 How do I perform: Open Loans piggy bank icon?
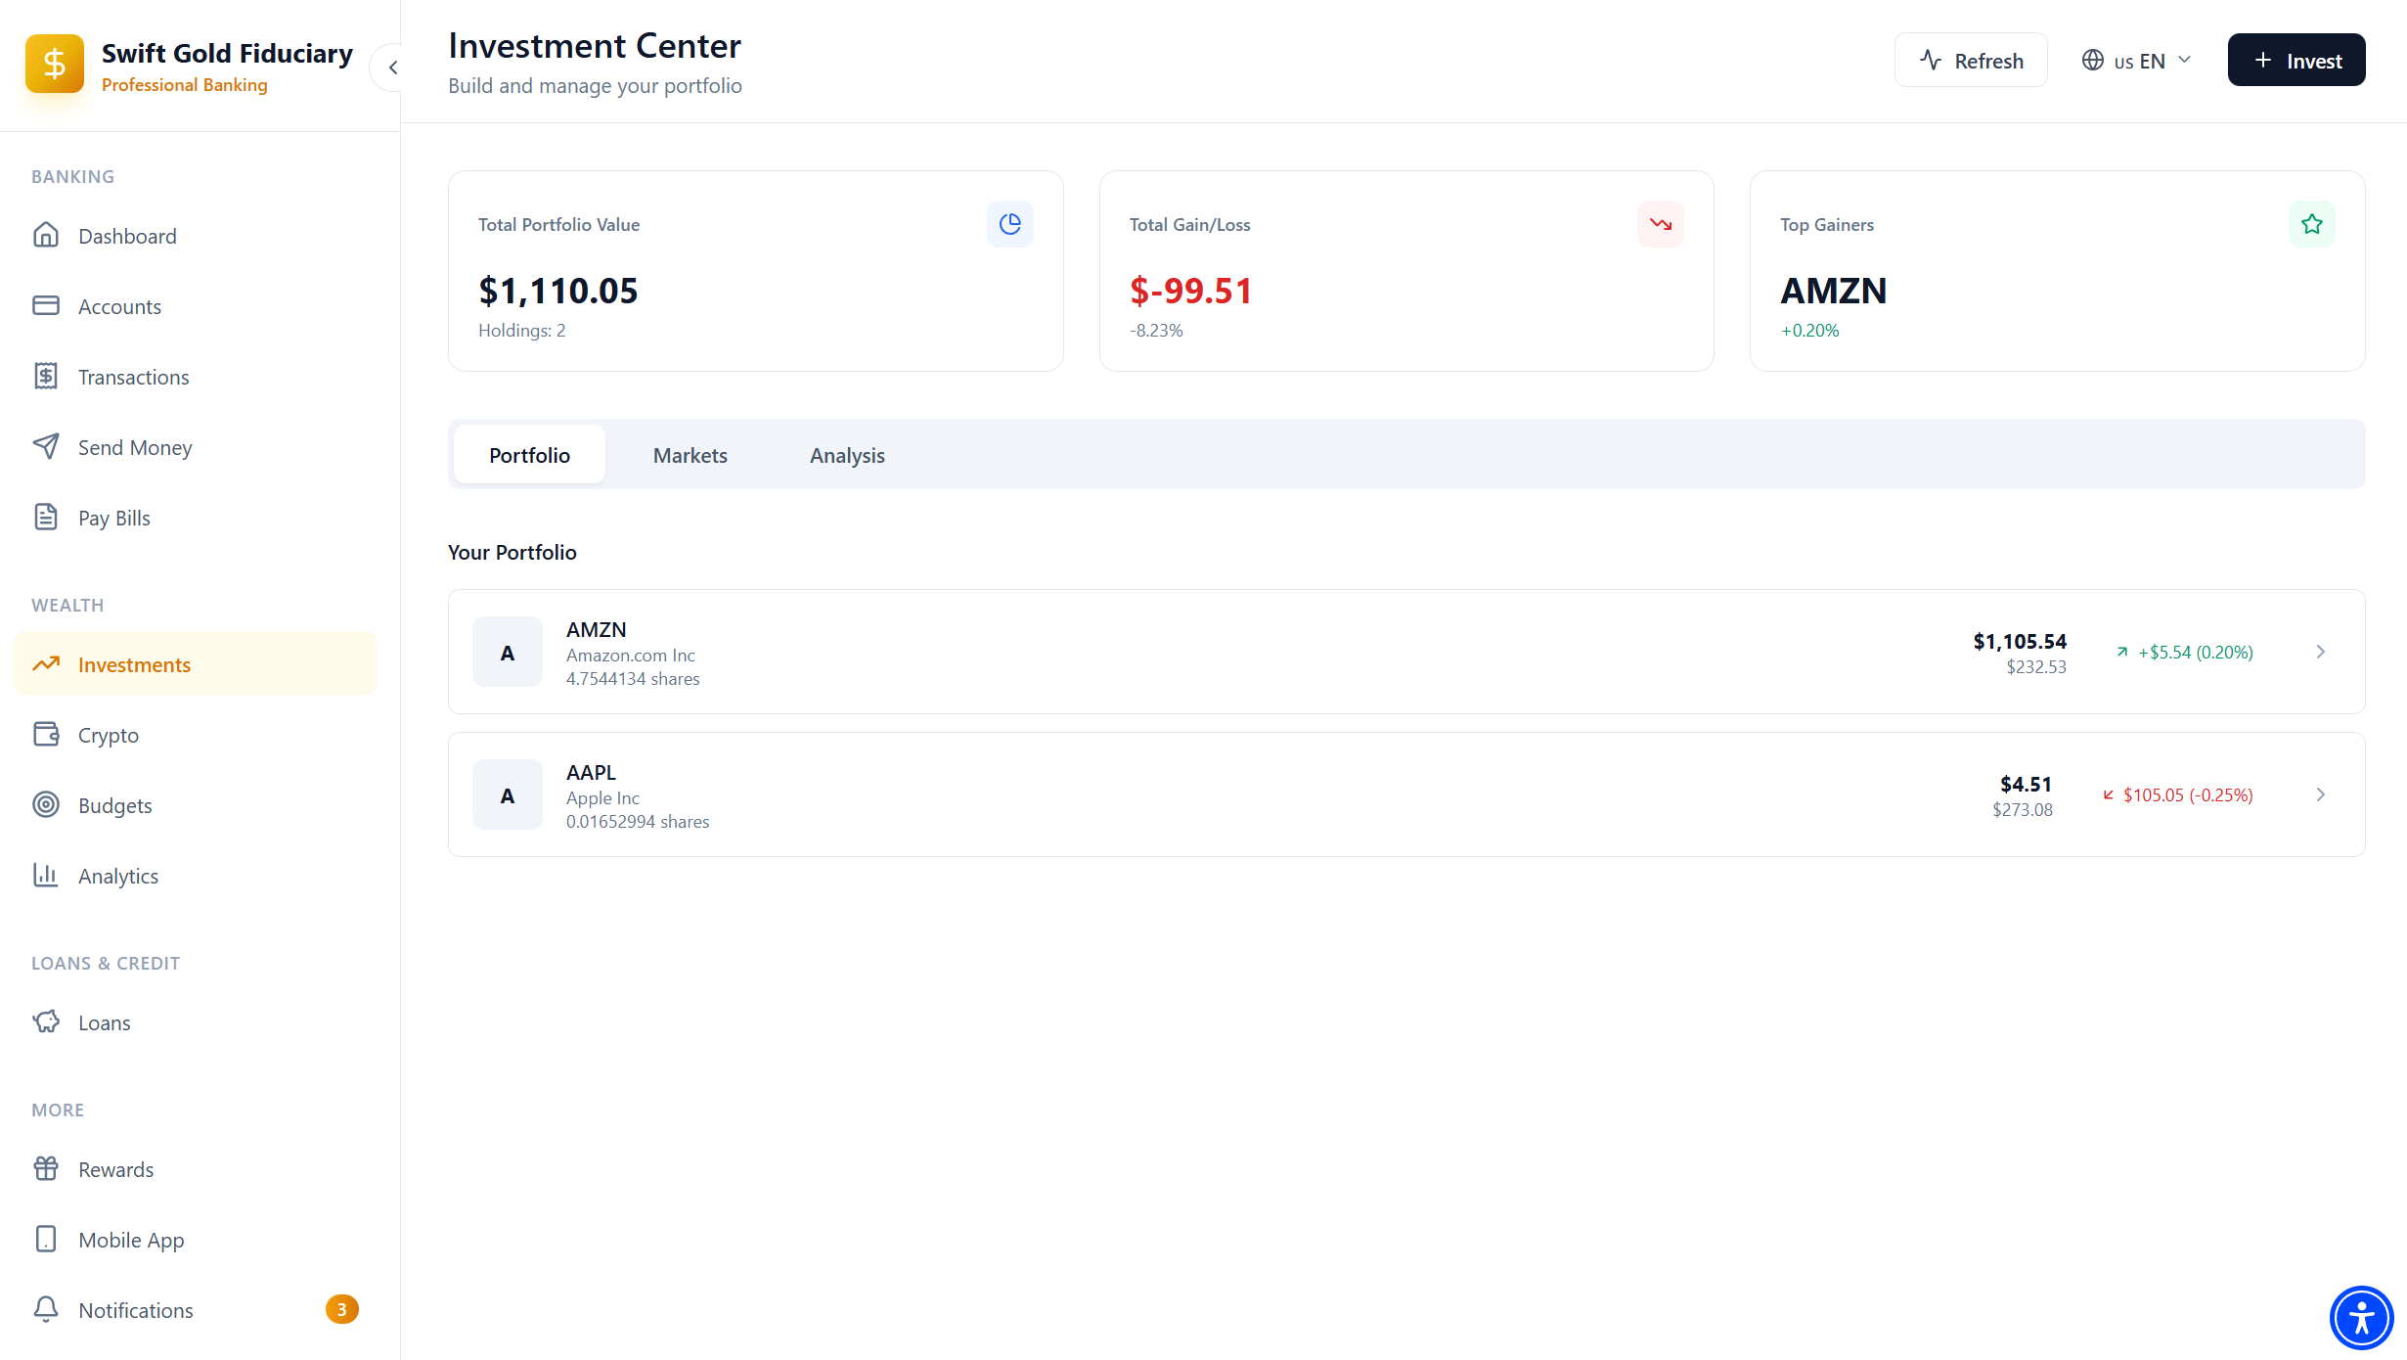point(46,1022)
